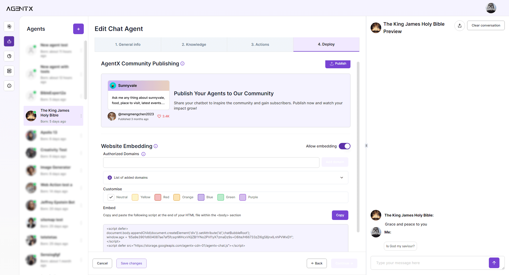Click the King James agent list avatar
This screenshot has width=509, height=275.
pyautogui.click(x=31, y=116)
